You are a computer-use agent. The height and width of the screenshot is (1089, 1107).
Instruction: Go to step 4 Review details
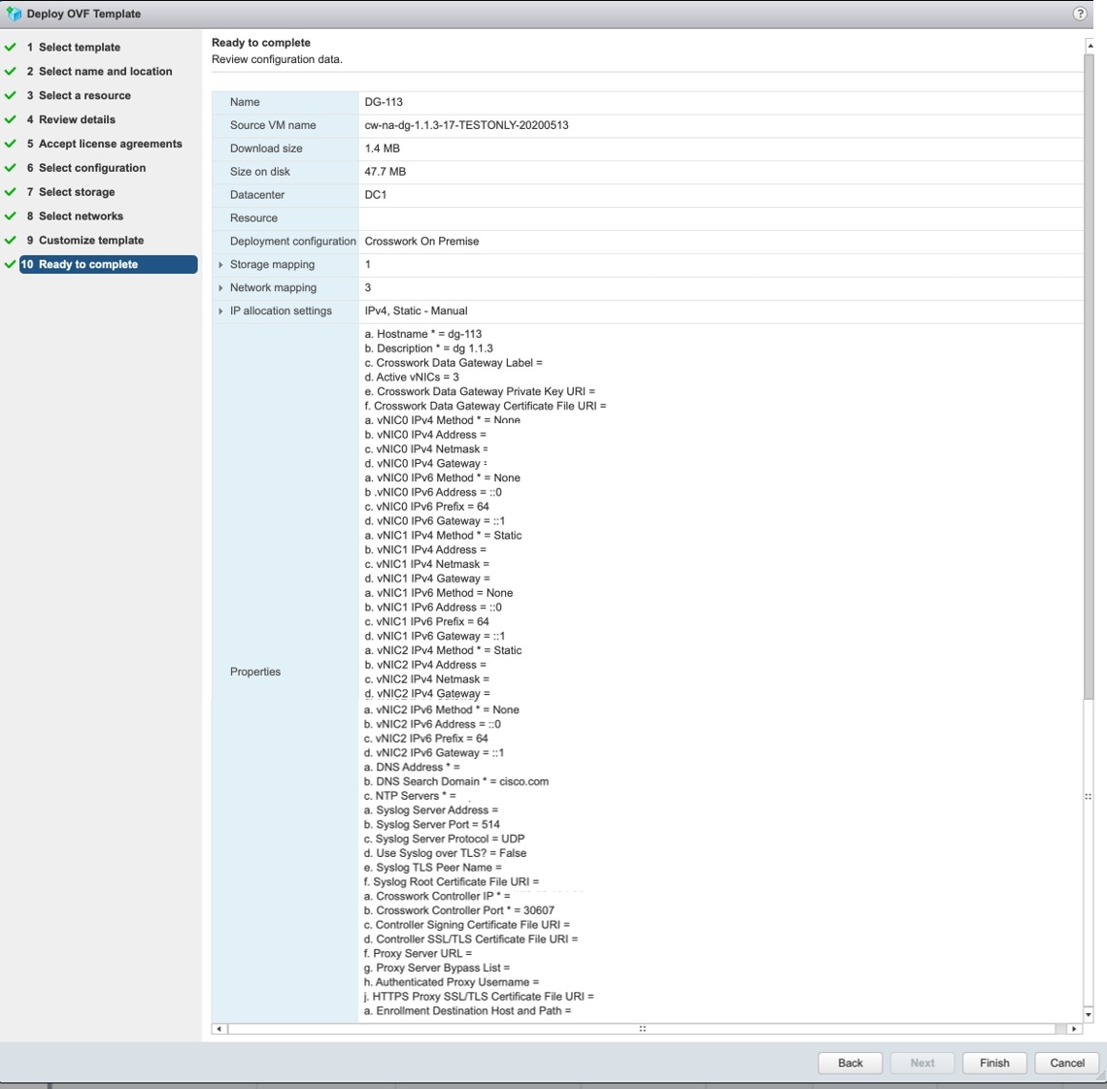(x=71, y=119)
